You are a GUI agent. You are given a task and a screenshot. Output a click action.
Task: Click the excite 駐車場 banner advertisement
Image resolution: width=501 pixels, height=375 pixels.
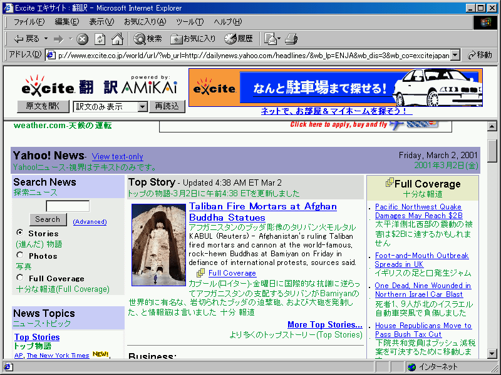point(336,87)
